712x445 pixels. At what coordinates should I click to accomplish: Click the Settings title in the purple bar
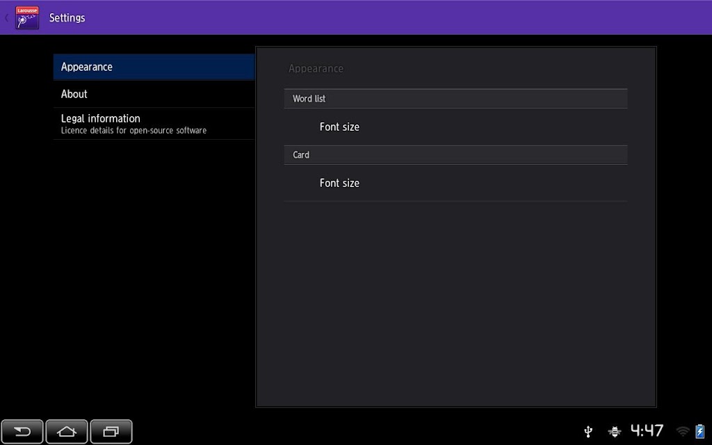(67, 17)
